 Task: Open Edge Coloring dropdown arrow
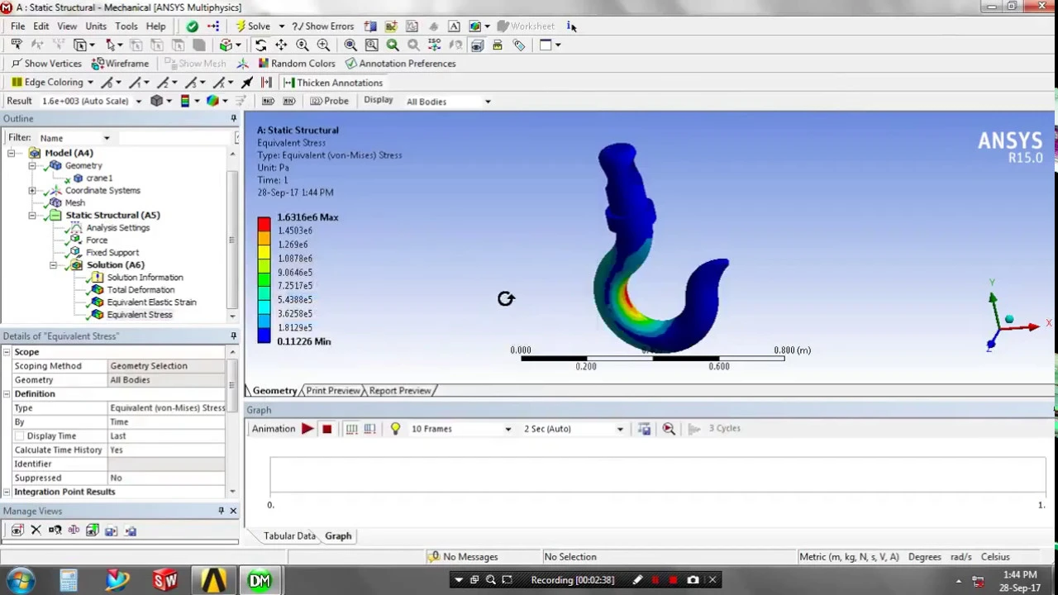click(90, 83)
